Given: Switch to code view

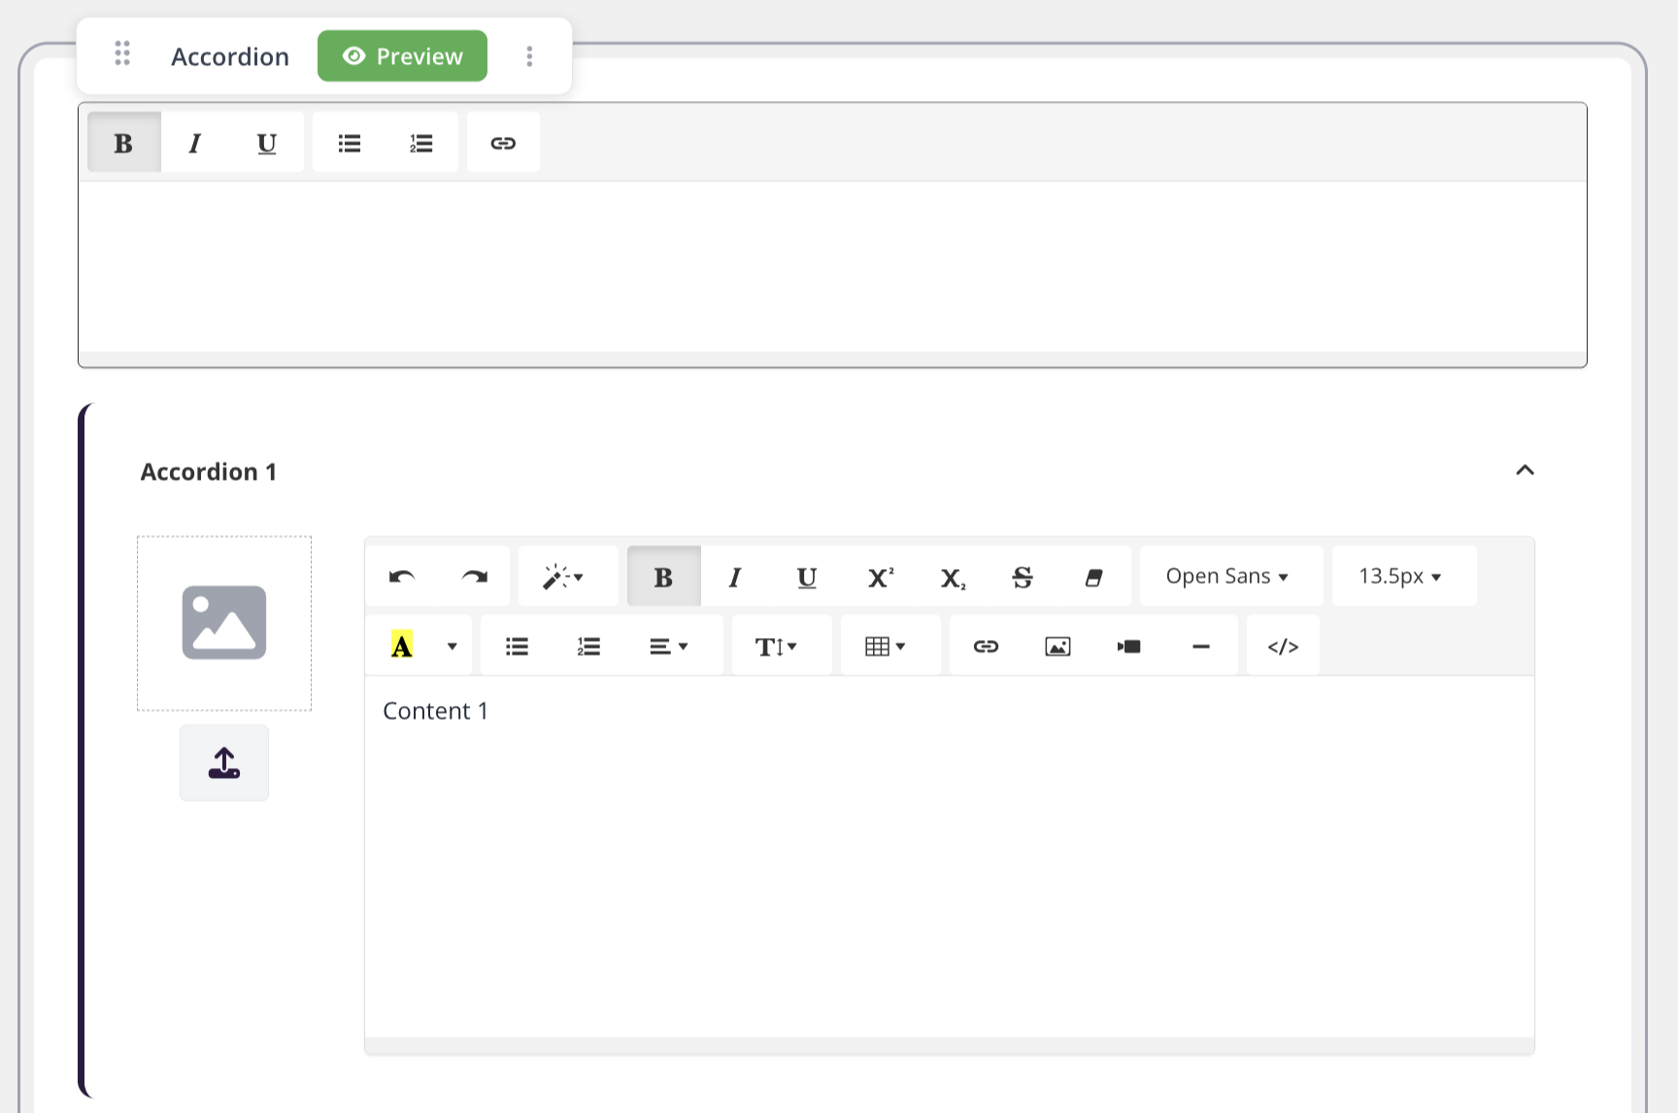Looking at the screenshot, I should 1283,646.
